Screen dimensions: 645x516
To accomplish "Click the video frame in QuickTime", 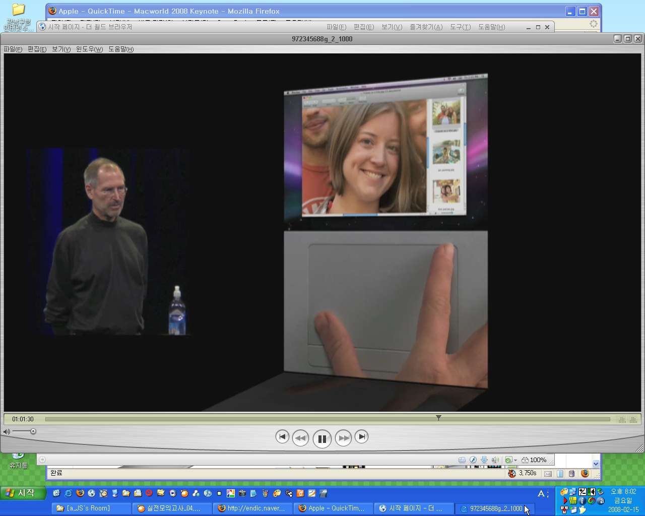I will point(322,233).
